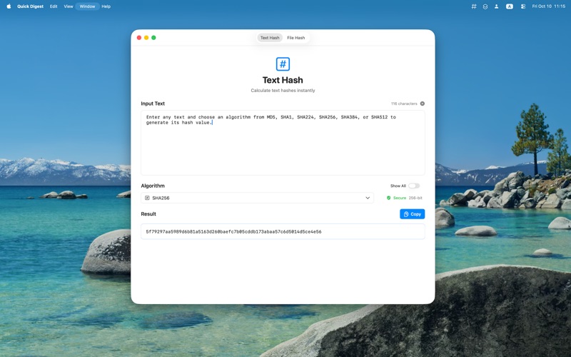
Task: Click the hash result field
Action: click(283, 231)
